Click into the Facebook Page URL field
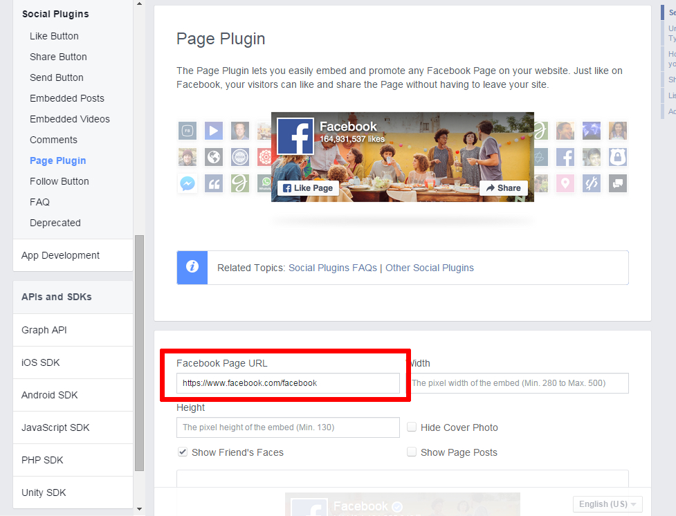Screen dimensions: 676x516 click(x=288, y=383)
